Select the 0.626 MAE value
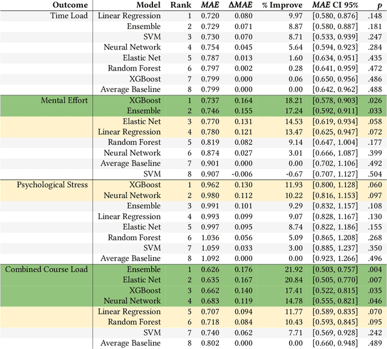 click(209, 269)
